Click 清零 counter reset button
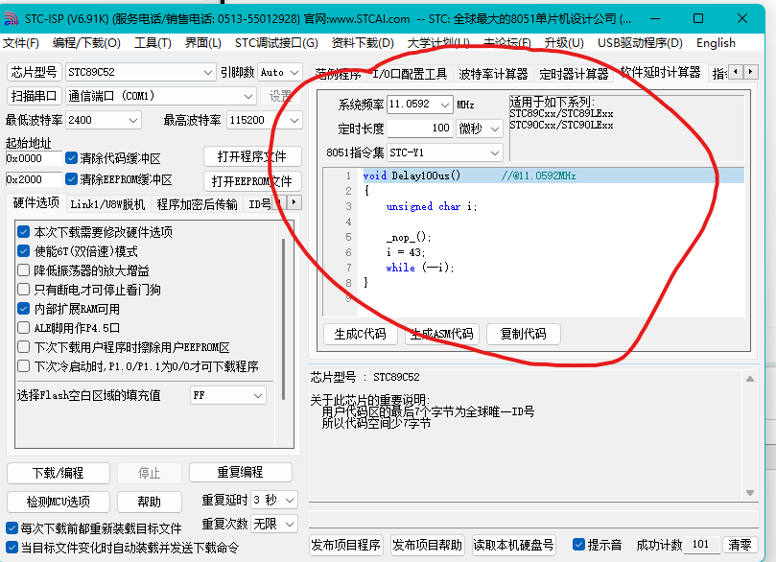The image size is (776, 562). (x=740, y=545)
